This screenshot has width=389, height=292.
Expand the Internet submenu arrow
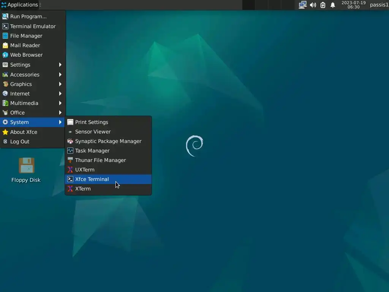[60, 94]
